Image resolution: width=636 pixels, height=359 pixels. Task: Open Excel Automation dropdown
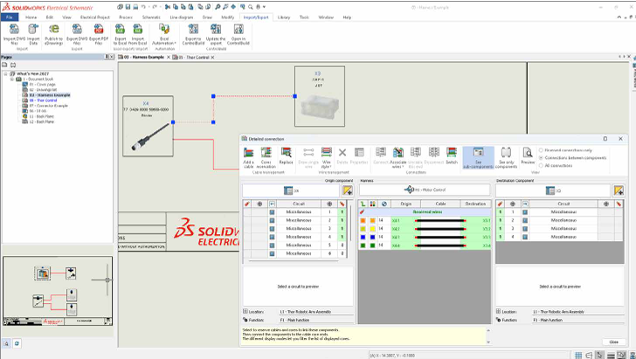click(x=164, y=34)
